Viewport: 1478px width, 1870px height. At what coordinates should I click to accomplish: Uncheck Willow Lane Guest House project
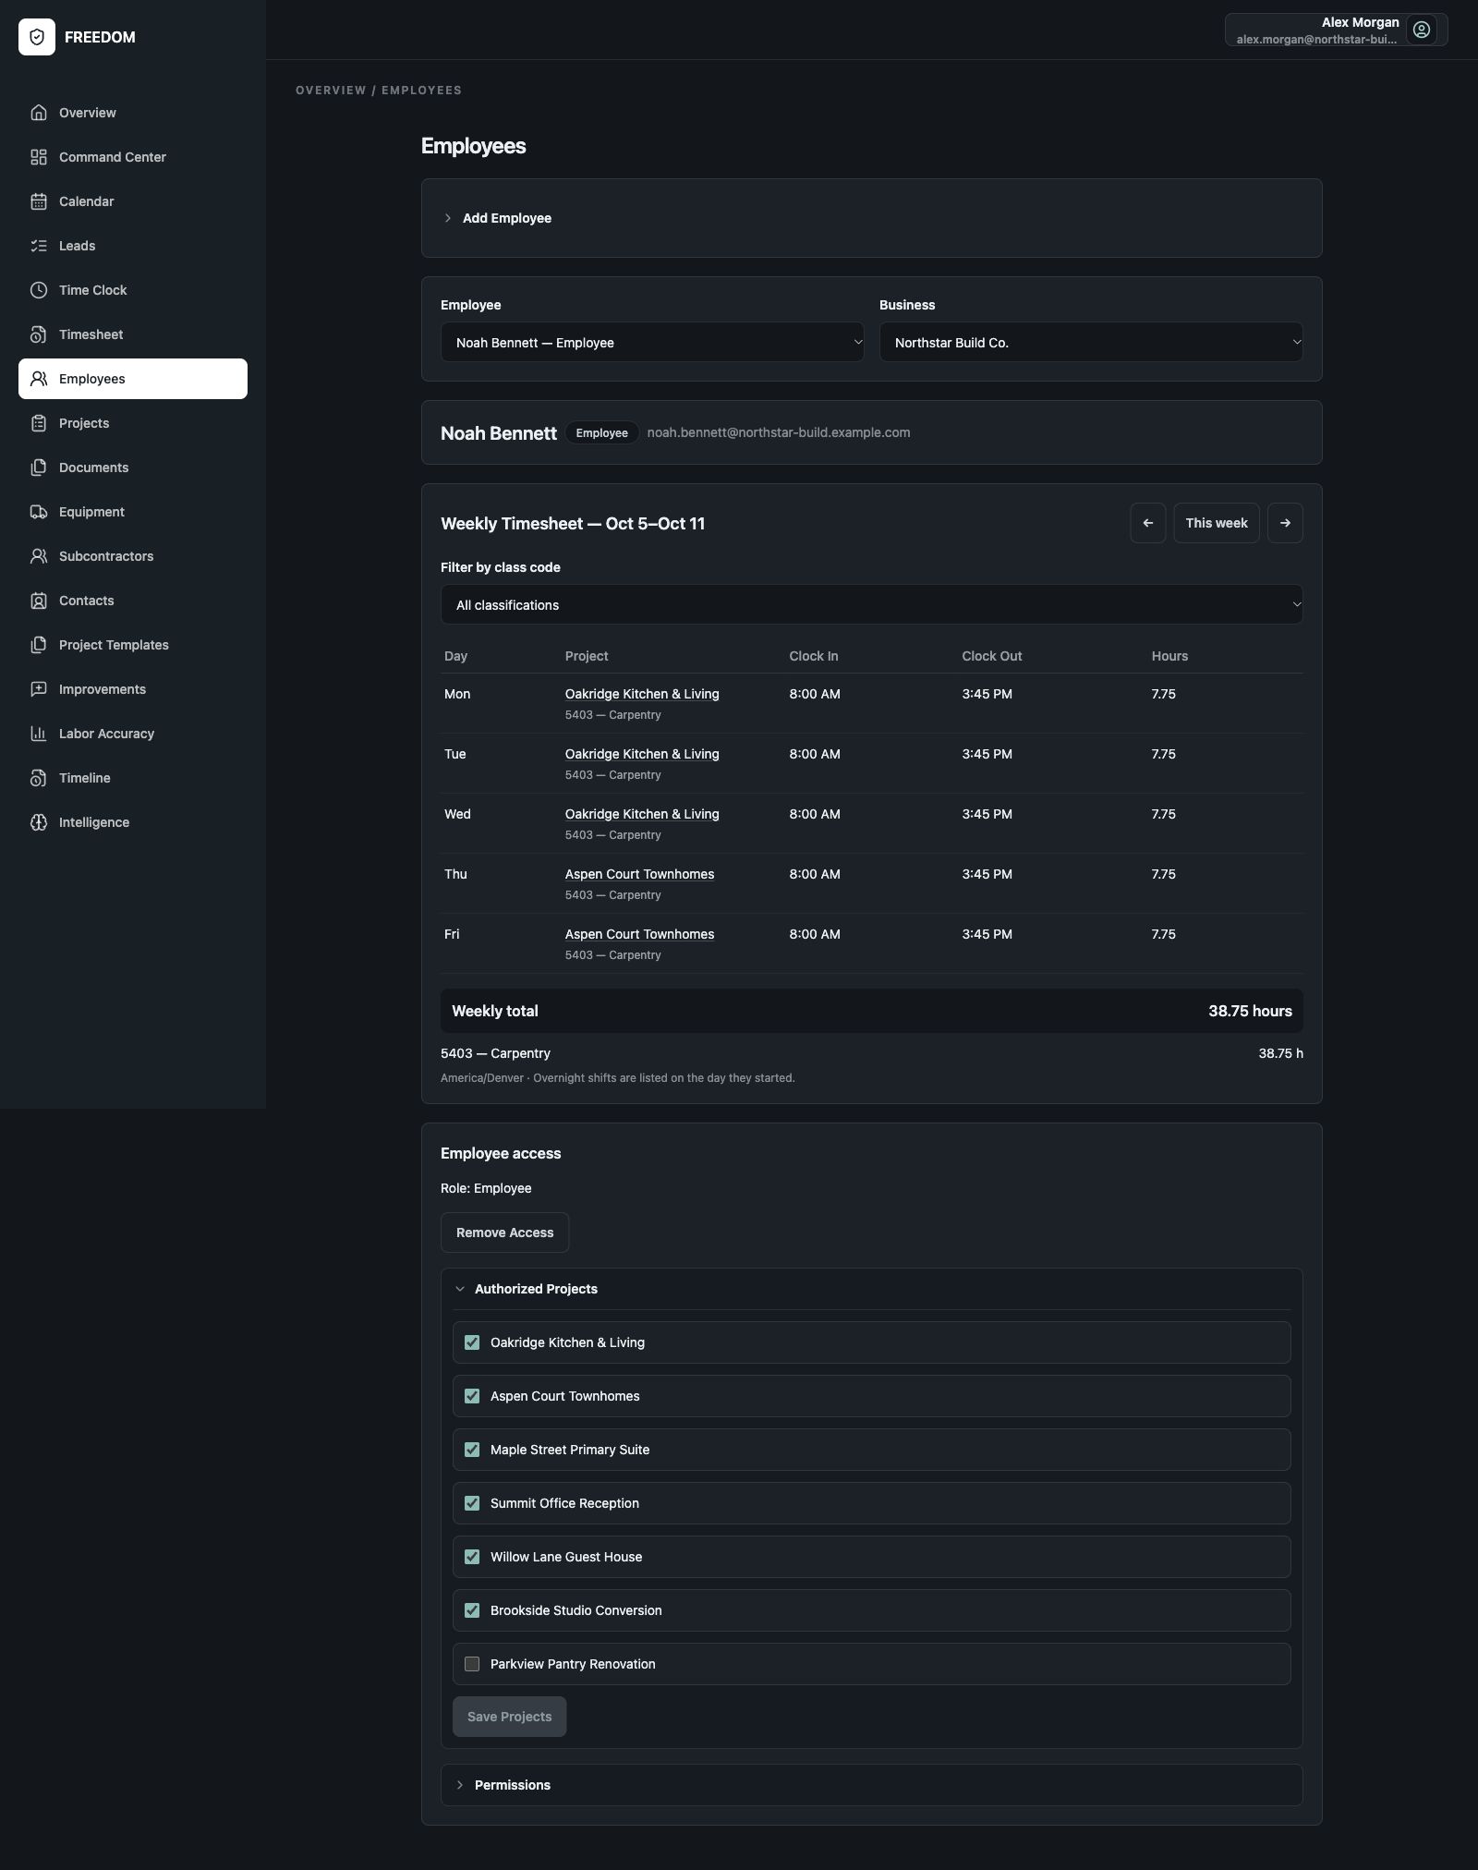(x=472, y=1557)
